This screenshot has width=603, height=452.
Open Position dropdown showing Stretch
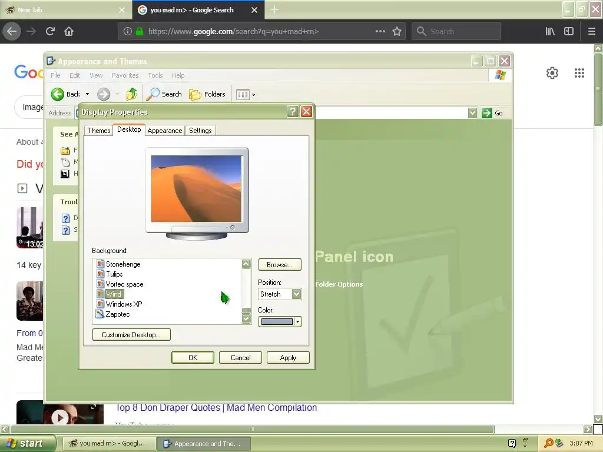click(280, 294)
